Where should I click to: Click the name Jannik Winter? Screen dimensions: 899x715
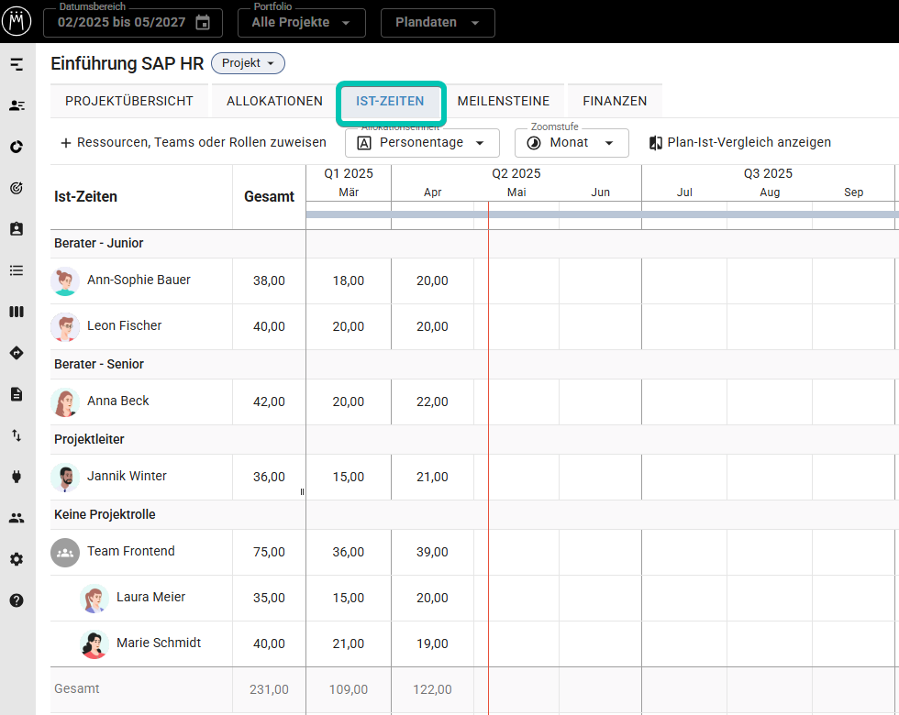click(x=127, y=476)
